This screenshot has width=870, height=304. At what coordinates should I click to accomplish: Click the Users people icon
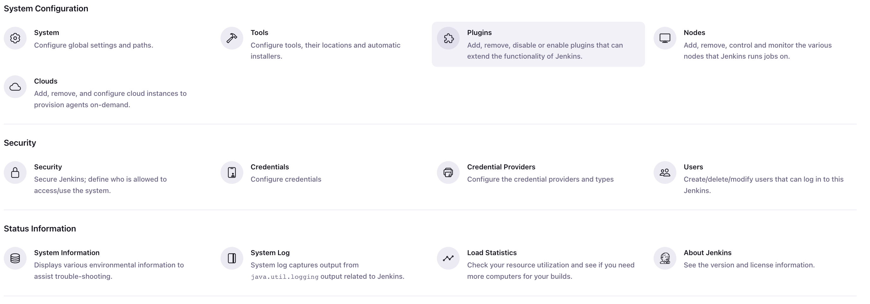coord(665,172)
